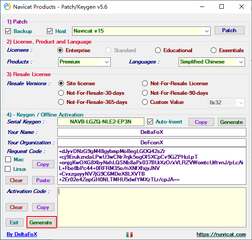The width and height of the screenshot is (252, 240).
Task: Enable the Mac checkbox
Action: coord(8,160)
